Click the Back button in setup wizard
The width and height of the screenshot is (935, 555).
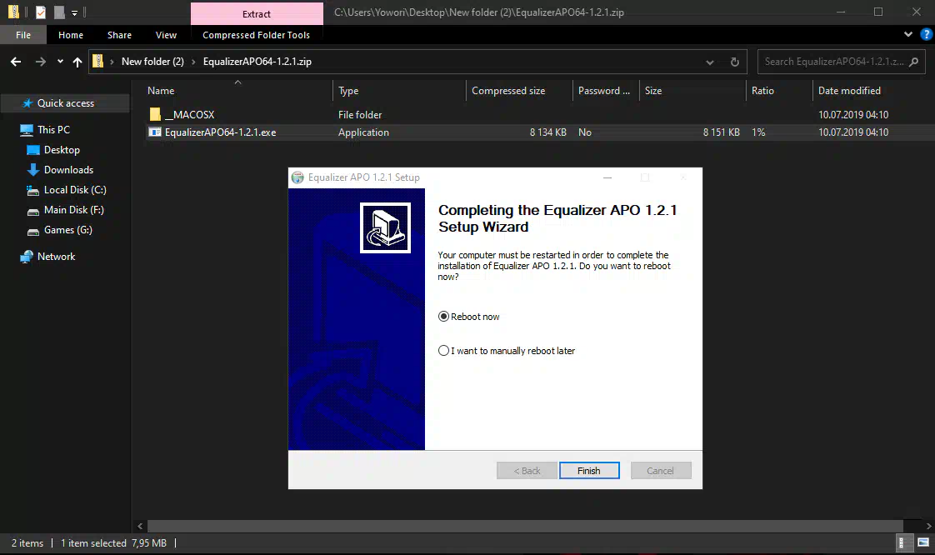click(x=527, y=470)
